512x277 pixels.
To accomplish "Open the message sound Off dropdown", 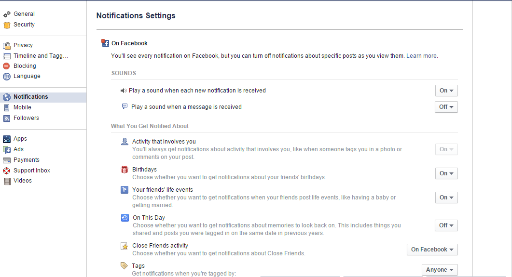I will pos(446,107).
